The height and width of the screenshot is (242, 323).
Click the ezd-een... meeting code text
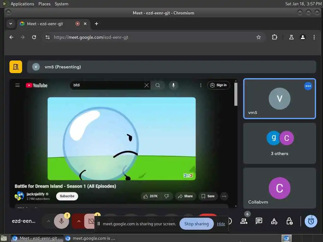[x=24, y=221]
